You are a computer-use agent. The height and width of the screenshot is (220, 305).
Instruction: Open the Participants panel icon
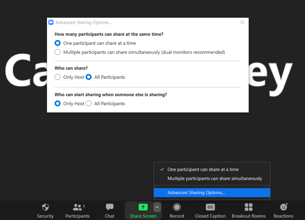click(x=77, y=207)
